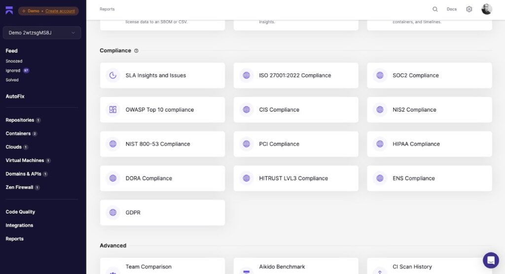Screen dimensions: 505x274
Task: Open ISO 27001:2022 Compliance report
Action: point(296,76)
